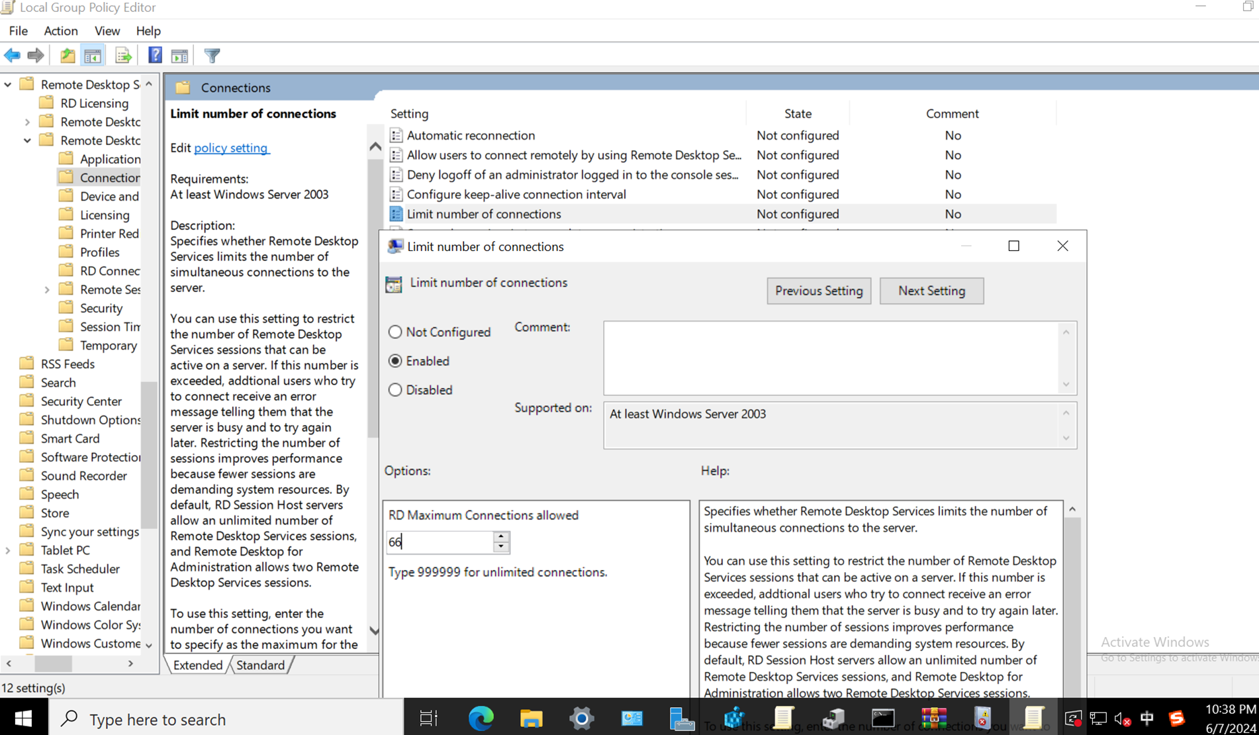Expand the Tablet PC tree node
Image resolution: width=1259 pixels, height=735 pixels.
8,550
